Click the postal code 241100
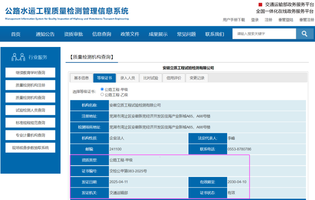The image size is (315, 200). tap(115, 149)
